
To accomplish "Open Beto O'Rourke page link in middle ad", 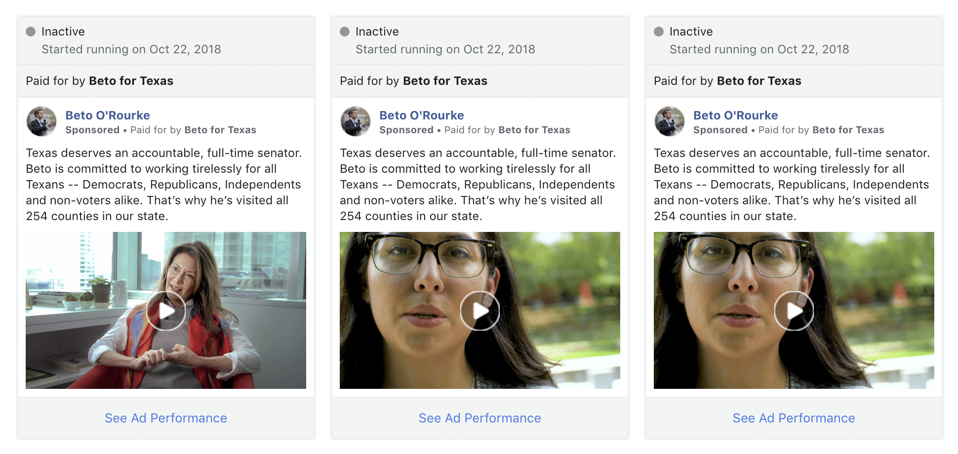I will (422, 115).
